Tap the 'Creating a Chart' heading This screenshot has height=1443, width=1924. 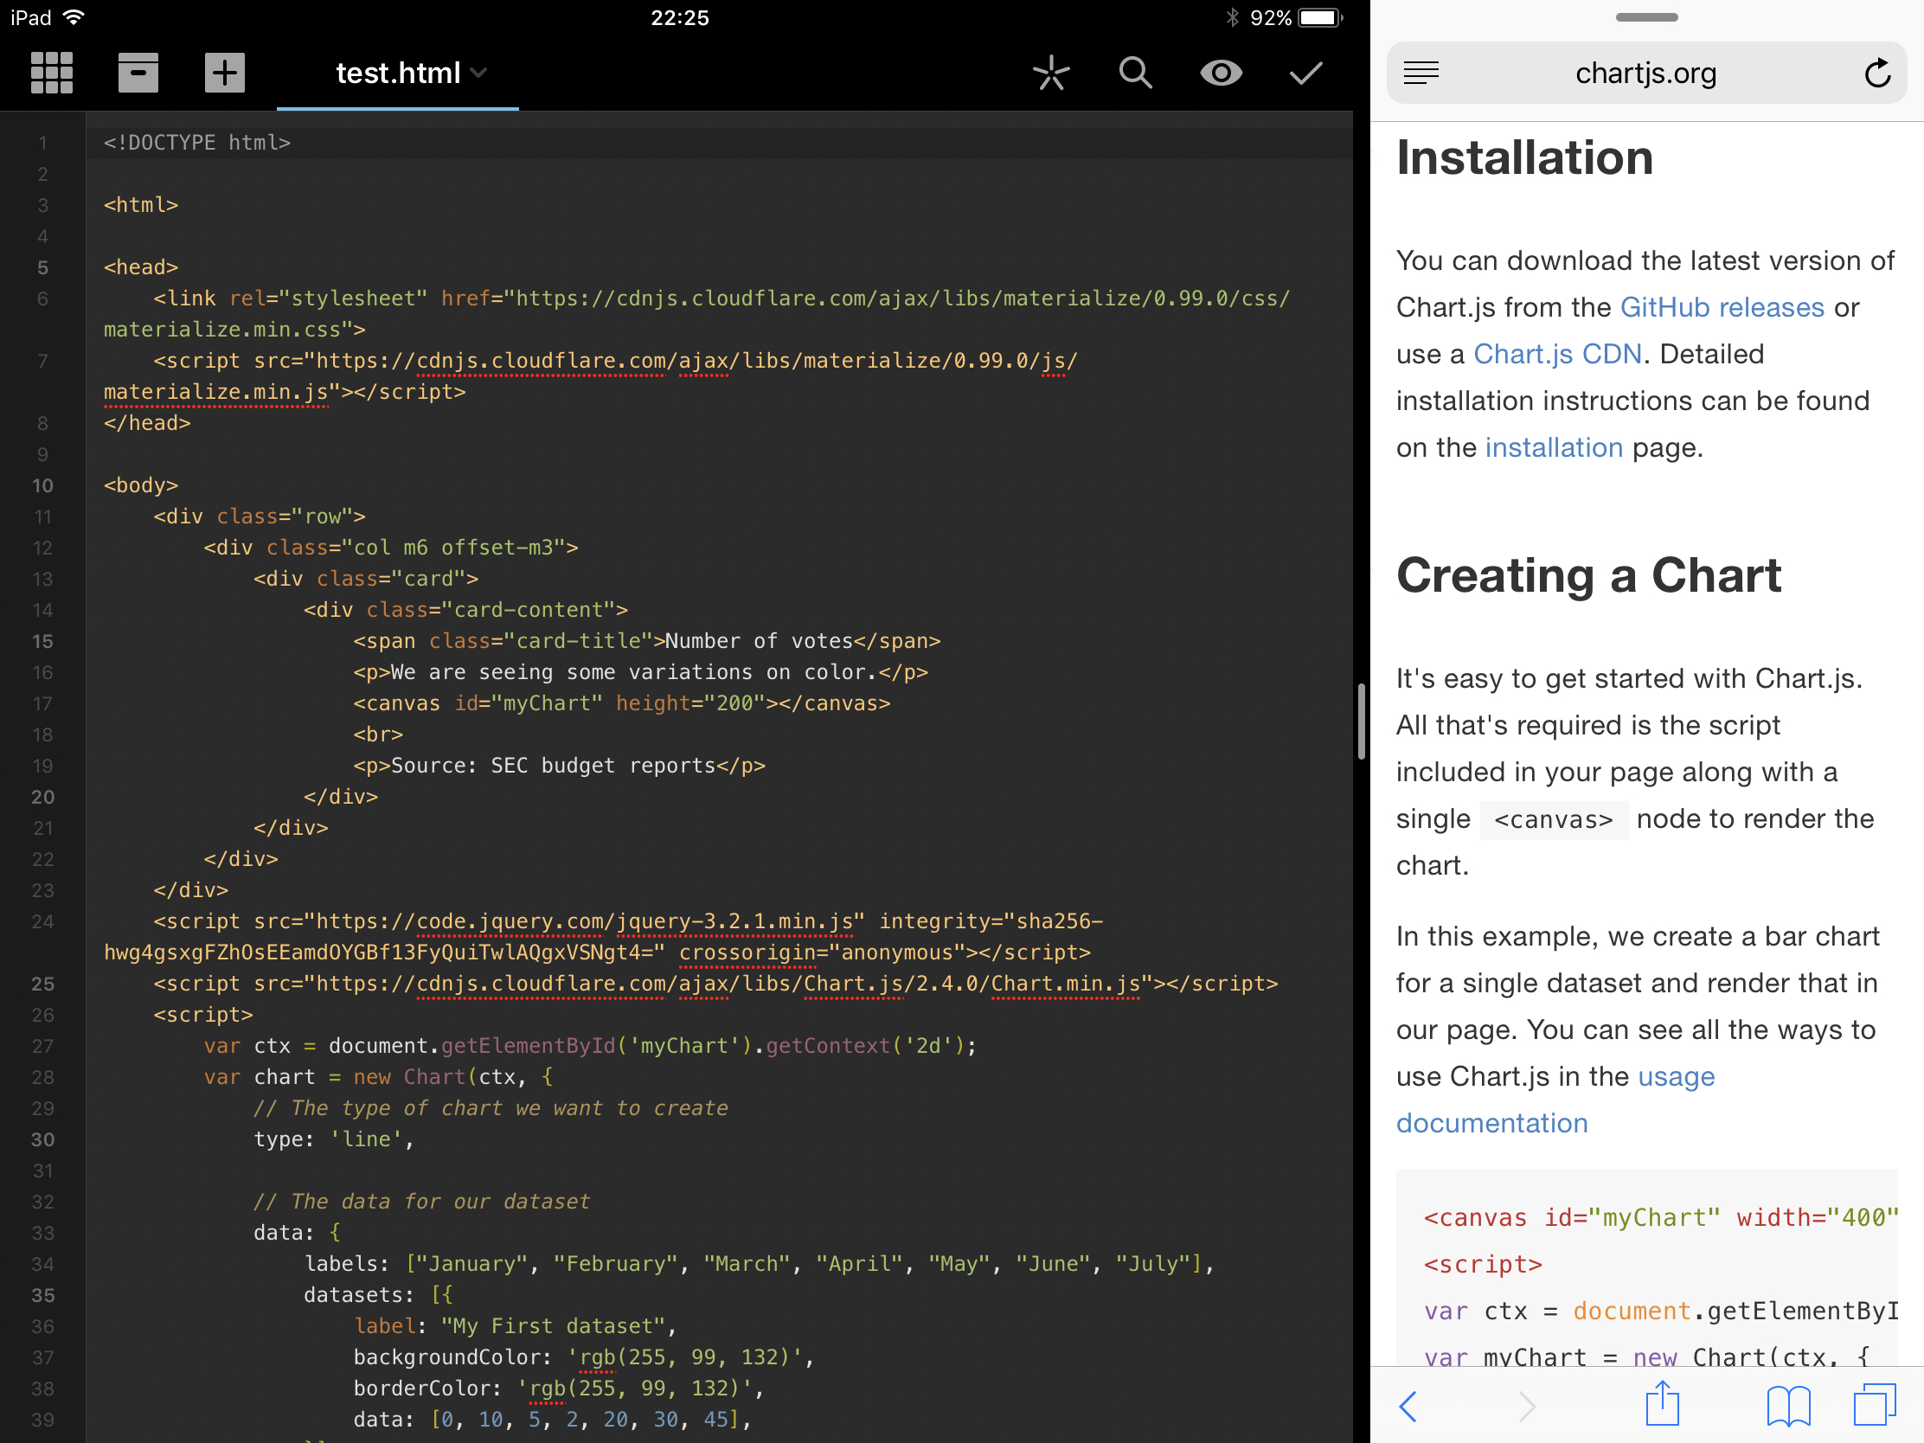(1589, 576)
